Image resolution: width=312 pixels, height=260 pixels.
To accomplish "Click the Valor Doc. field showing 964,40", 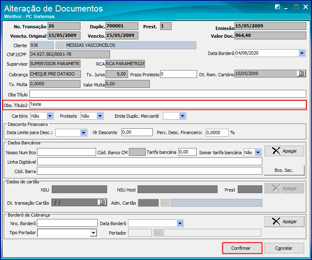I will coord(270,36).
